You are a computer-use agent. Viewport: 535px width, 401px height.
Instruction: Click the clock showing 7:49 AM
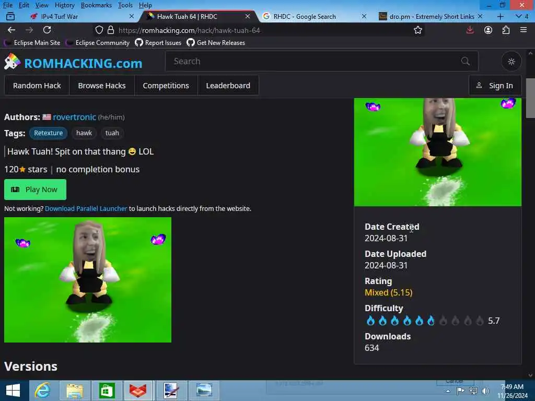(x=512, y=387)
